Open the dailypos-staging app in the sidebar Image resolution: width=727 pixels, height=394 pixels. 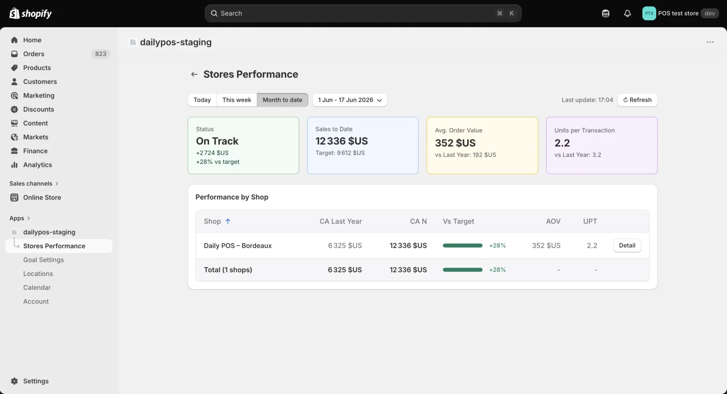click(x=49, y=232)
